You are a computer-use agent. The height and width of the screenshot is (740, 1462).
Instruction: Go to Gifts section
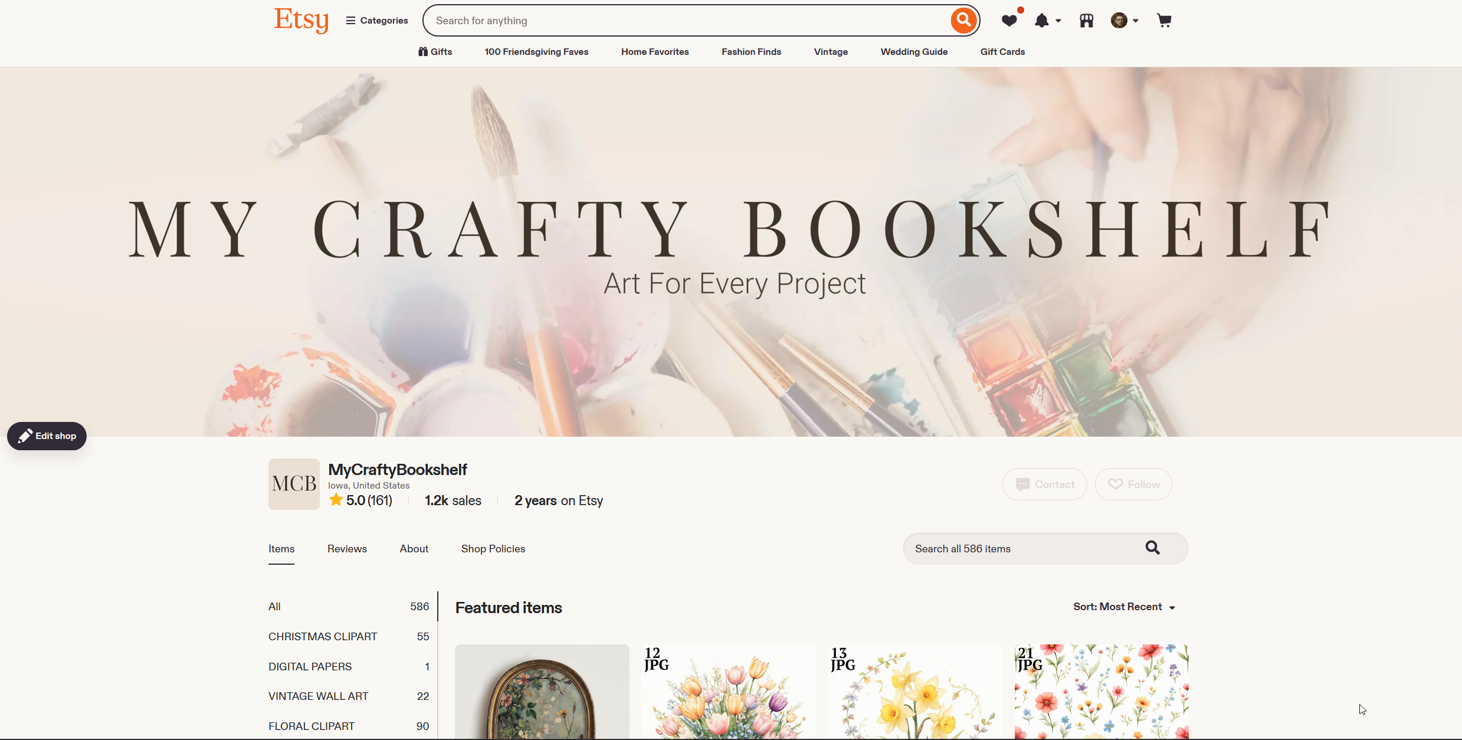tap(435, 52)
